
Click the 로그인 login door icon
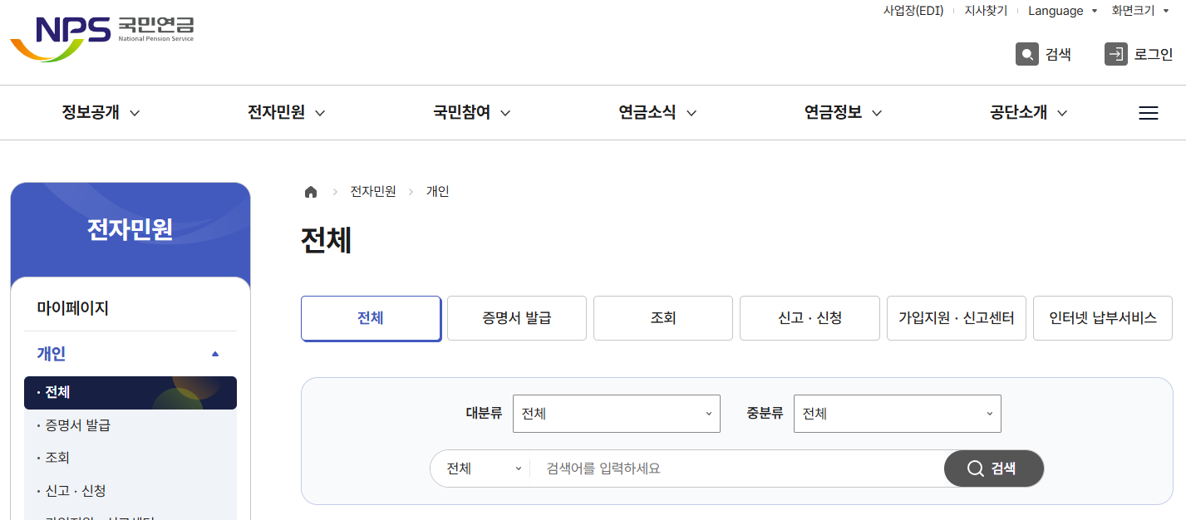(1115, 53)
